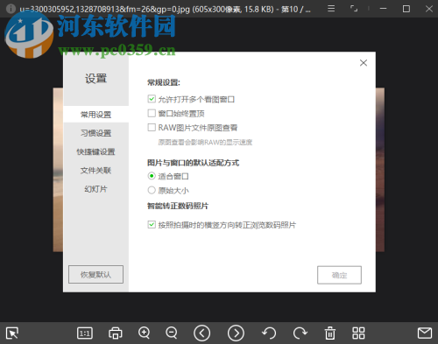Viewport: 438px width, 344px height.
Task: Select 原始大小 radio option
Action: (152, 190)
